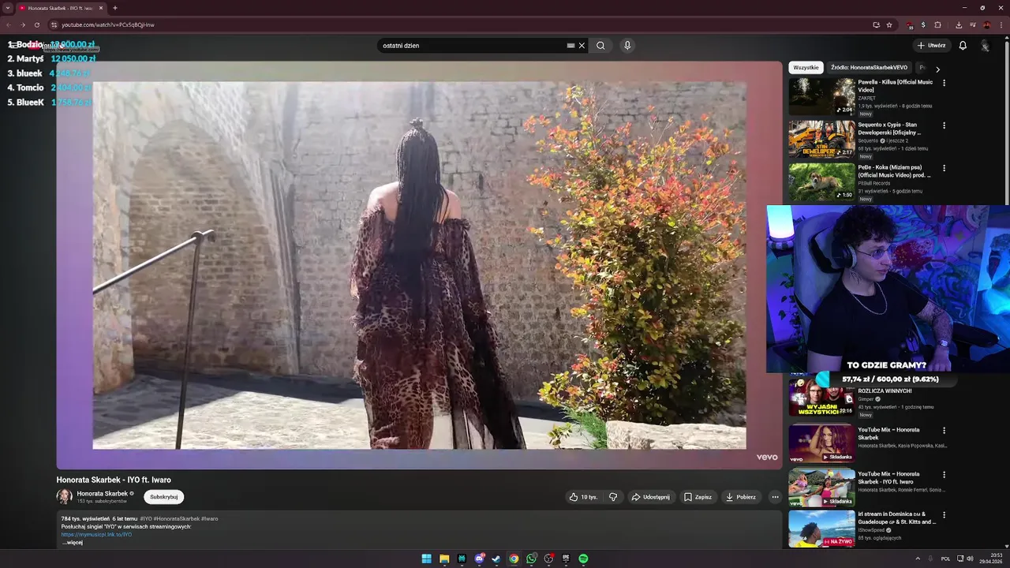Screen dimensions: 1010x568
Task: Show next filter chips with right arrow
Action: click(937, 69)
